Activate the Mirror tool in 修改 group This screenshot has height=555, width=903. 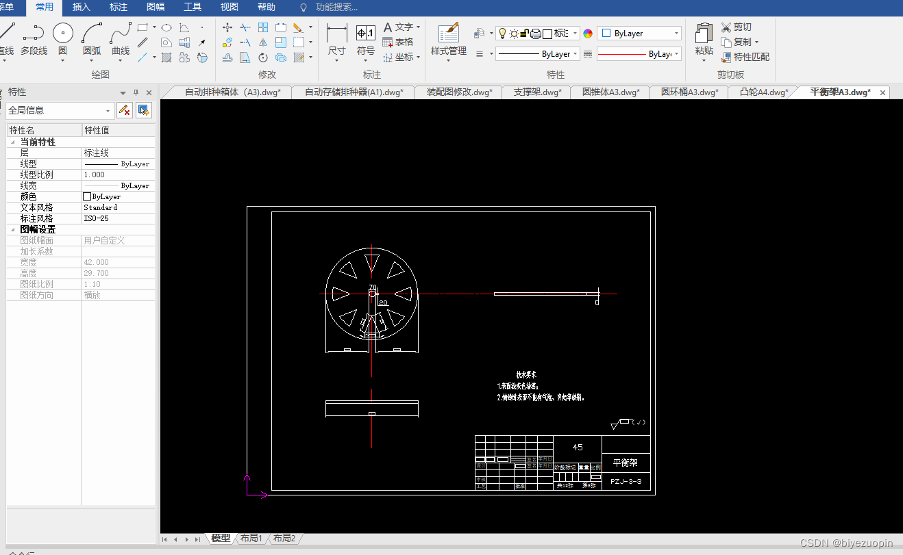click(263, 42)
